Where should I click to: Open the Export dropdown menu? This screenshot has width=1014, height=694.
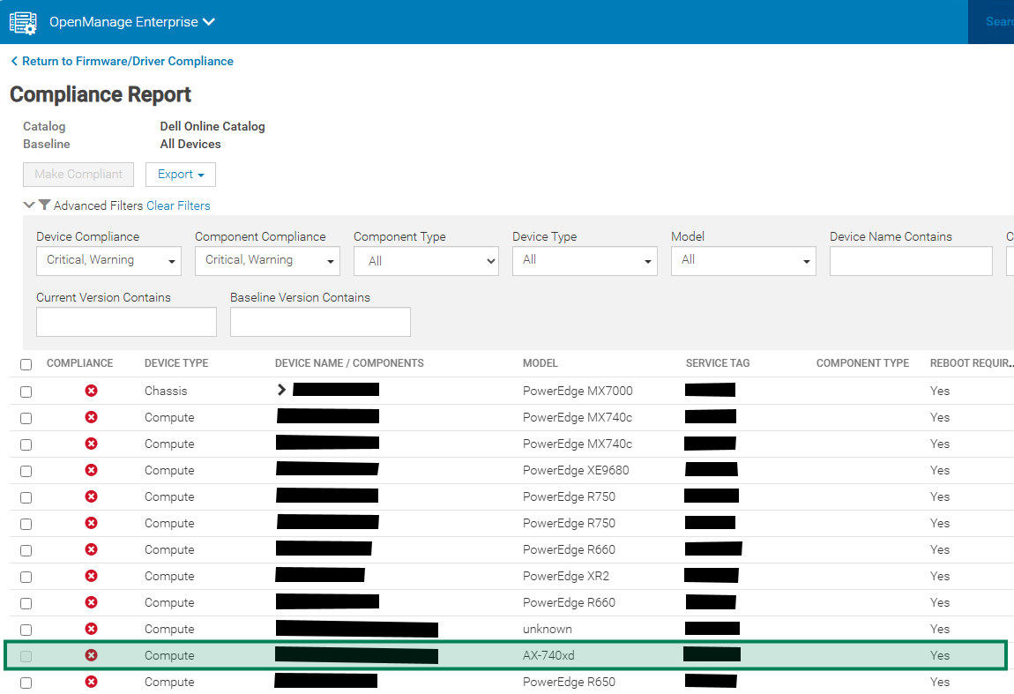click(180, 175)
